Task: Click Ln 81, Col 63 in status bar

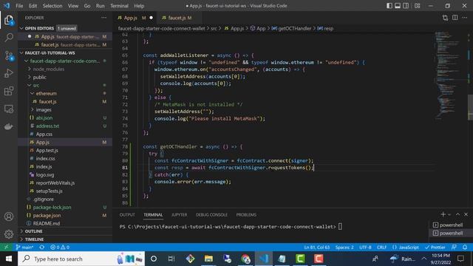Action: click(317, 247)
